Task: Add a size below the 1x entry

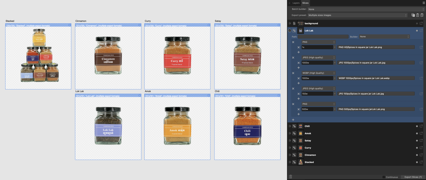Action: (298, 52)
